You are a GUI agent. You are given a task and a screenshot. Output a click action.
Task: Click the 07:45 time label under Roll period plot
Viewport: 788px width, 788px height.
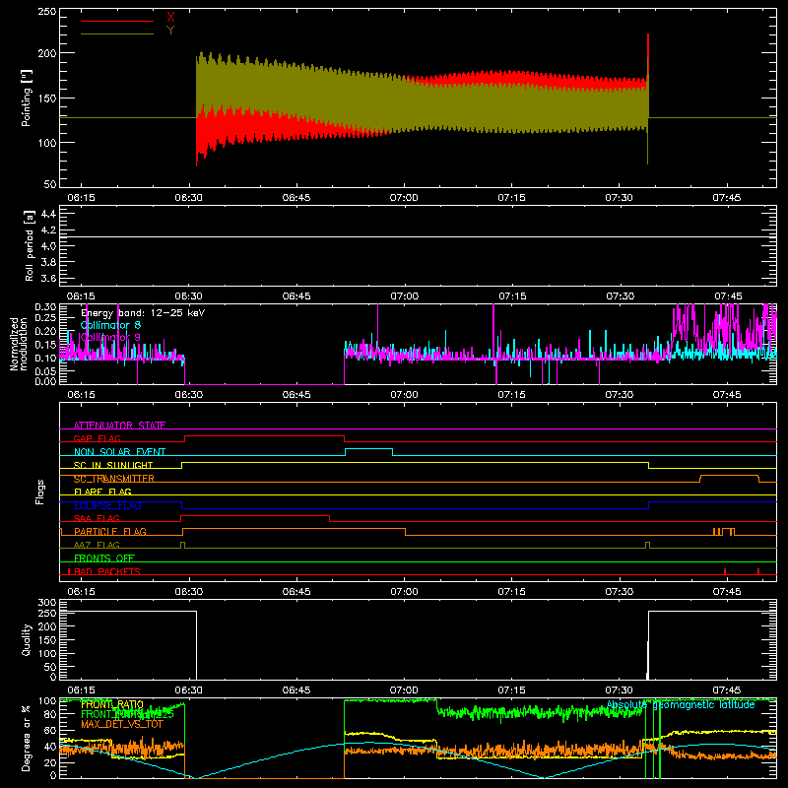coord(727,296)
